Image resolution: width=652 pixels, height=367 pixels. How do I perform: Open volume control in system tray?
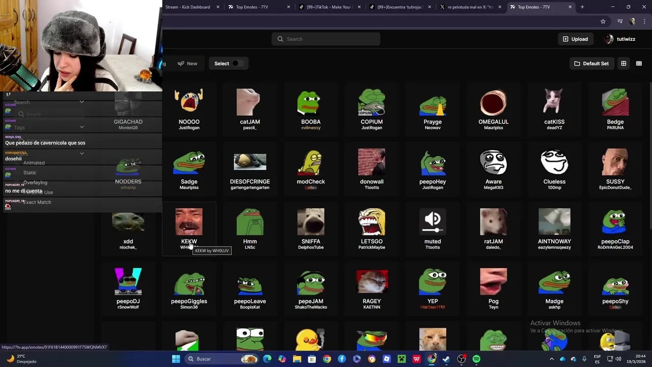(618, 359)
